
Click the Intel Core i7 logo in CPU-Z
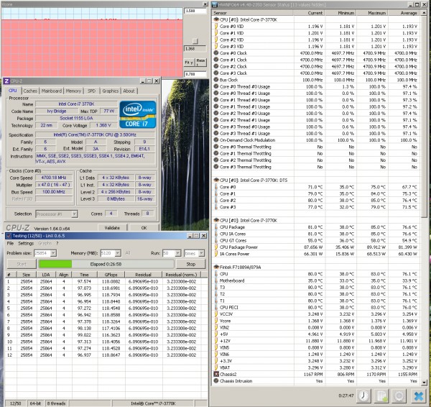pyautogui.click(x=138, y=114)
